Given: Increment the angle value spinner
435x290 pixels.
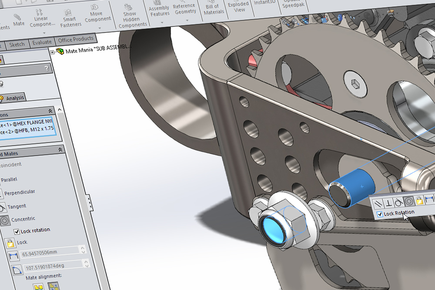Looking at the screenshot, I should tap(86, 261).
